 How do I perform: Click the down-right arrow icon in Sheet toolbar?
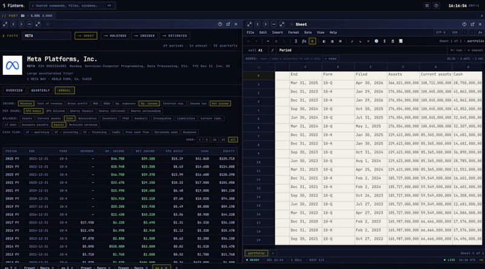360,41
